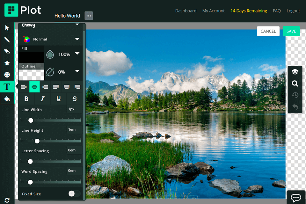
Task: Select the Star shapes tool
Action: coord(7,63)
